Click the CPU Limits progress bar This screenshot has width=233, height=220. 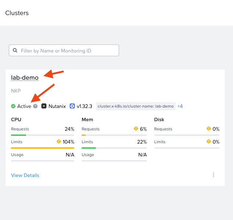coord(43,148)
